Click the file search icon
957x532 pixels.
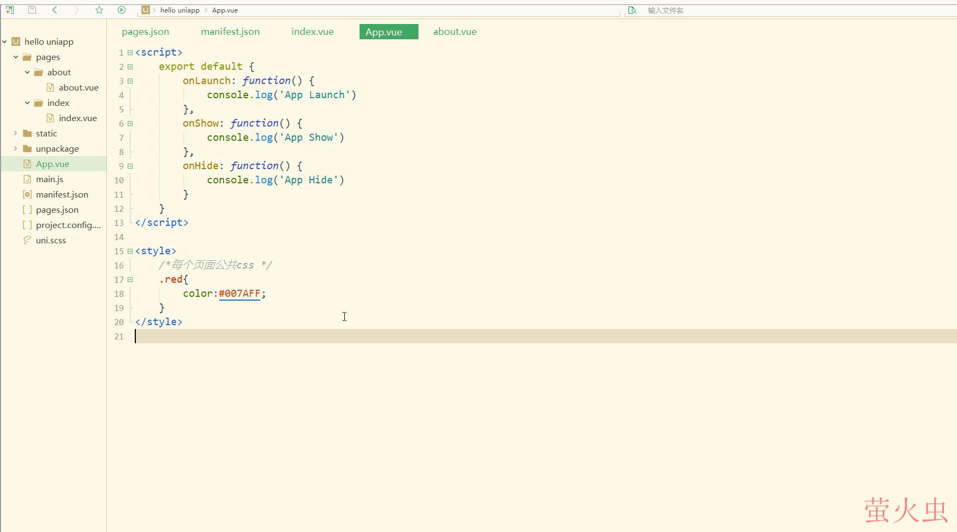pyautogui.click(x=632, y=10)
